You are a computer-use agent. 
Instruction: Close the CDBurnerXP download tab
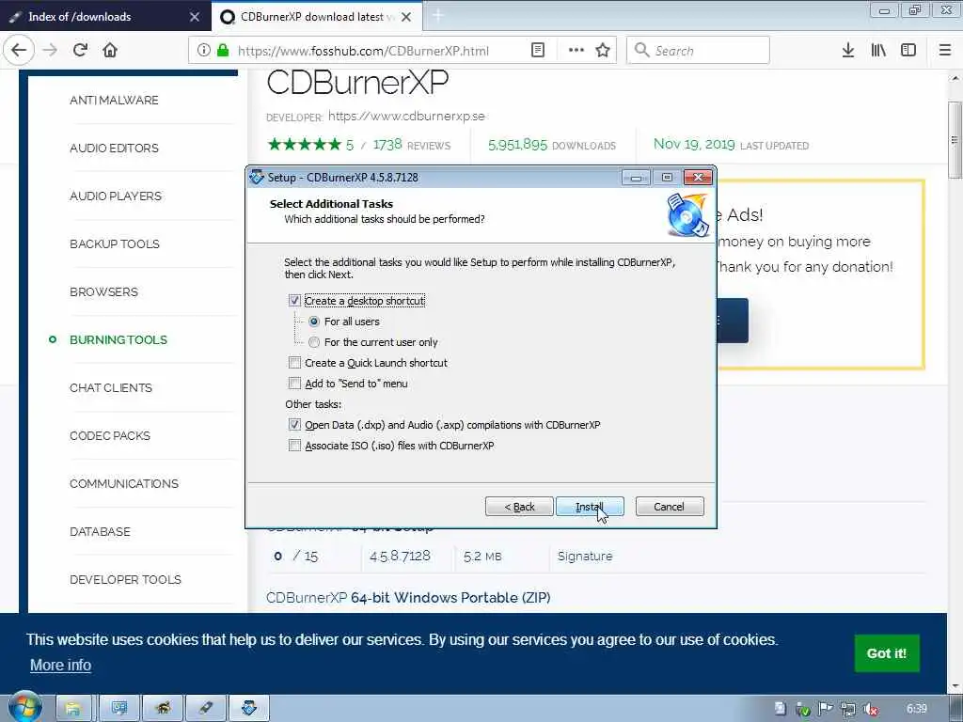point(406,17)
